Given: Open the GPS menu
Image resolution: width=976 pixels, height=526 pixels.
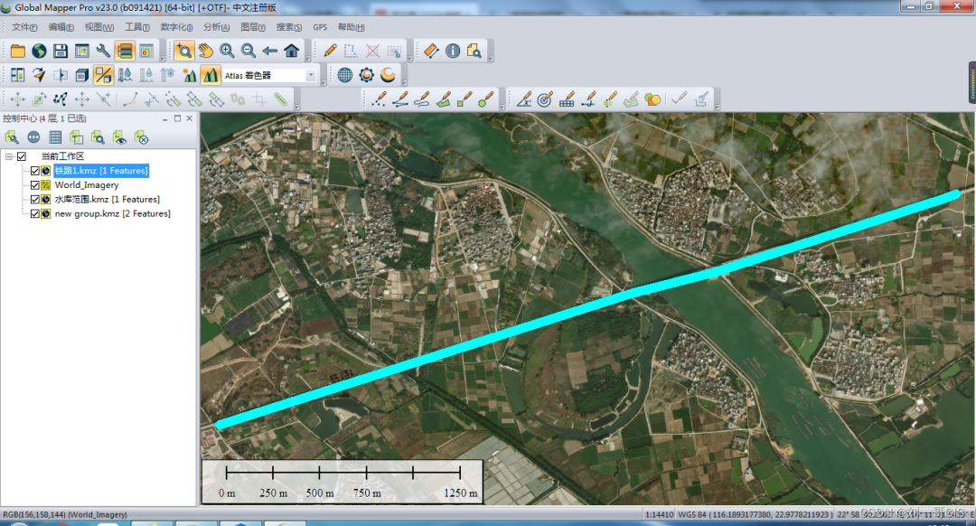Looking at the screenshot, I should (x=320, y=27).
